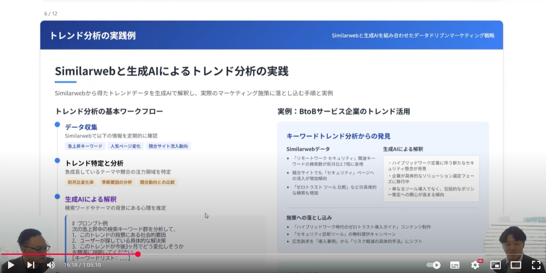Click the 生成AIによる解釈 step heading

pyautogui.click(x=91, y=199)
